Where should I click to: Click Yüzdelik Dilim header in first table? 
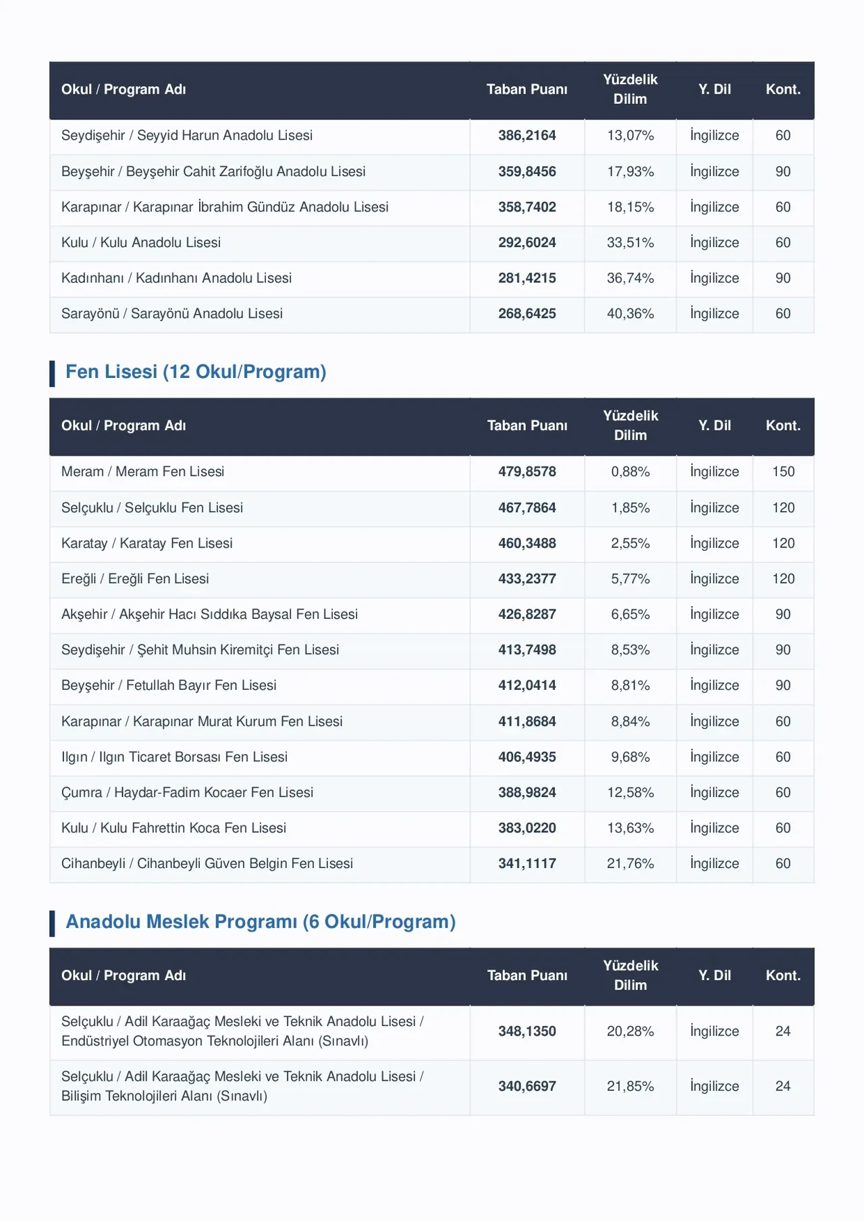click(x=630, y=89)
